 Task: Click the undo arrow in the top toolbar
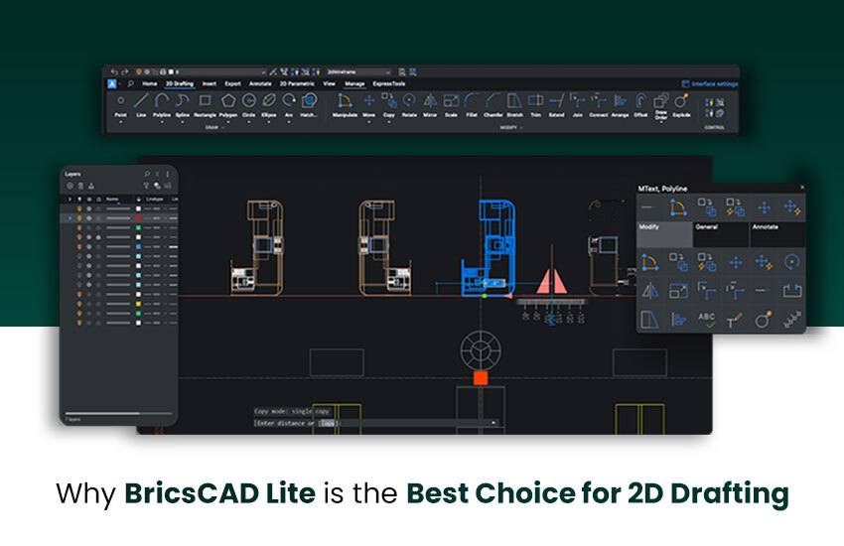113,71
